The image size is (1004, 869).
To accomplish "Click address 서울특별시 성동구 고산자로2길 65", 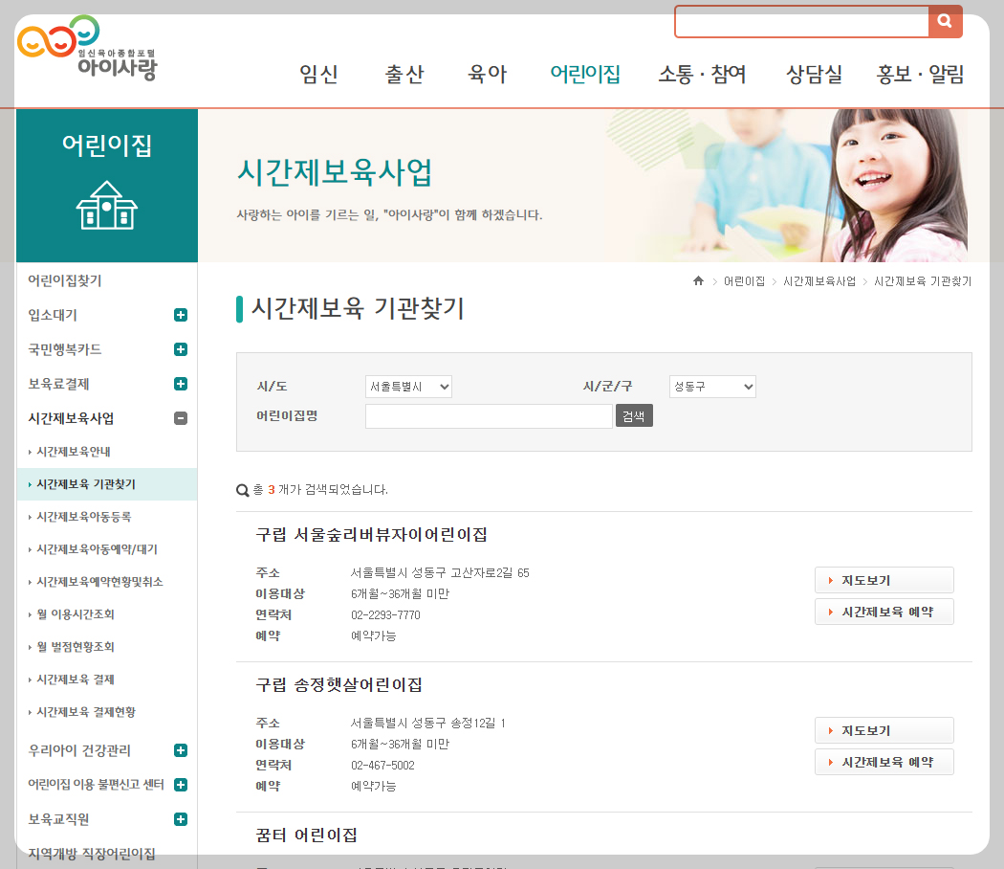I will coord(440,573).
